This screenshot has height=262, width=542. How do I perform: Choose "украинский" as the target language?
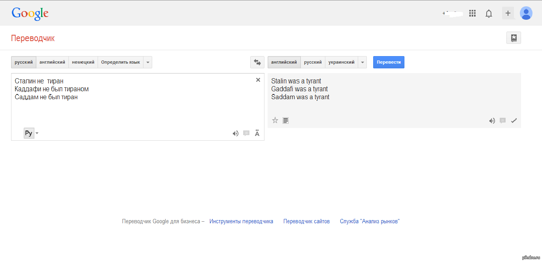coord(342,62)
